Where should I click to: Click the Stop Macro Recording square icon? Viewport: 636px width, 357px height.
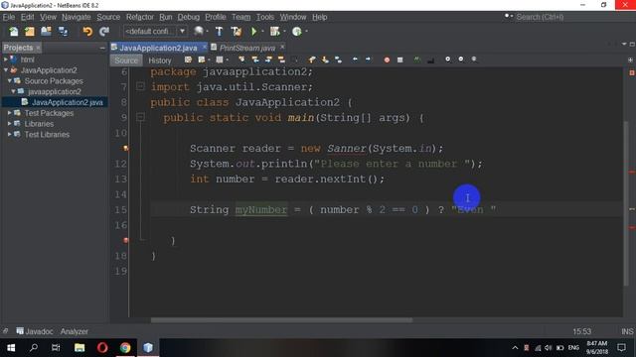[399, 59]
